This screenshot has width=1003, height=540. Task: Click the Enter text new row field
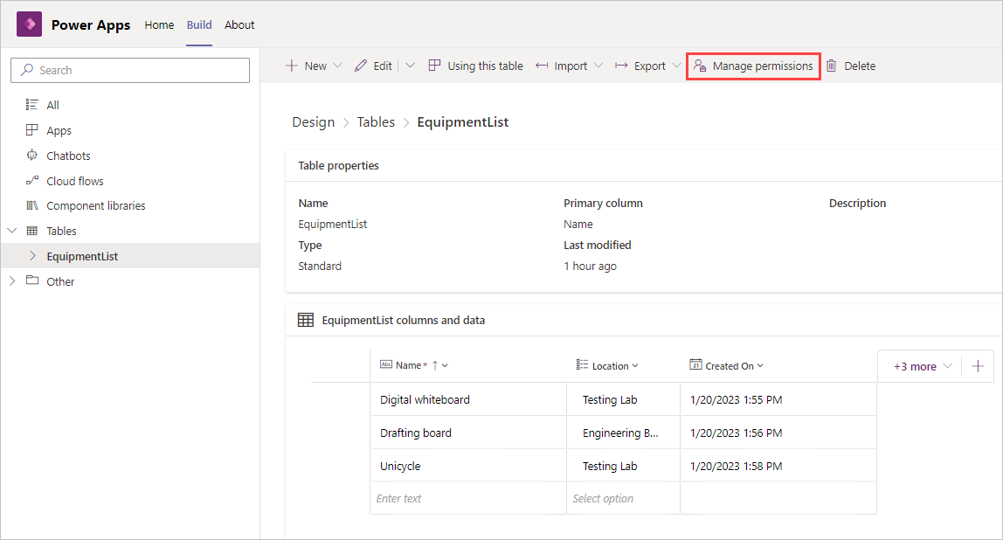[x=468, y=498]
